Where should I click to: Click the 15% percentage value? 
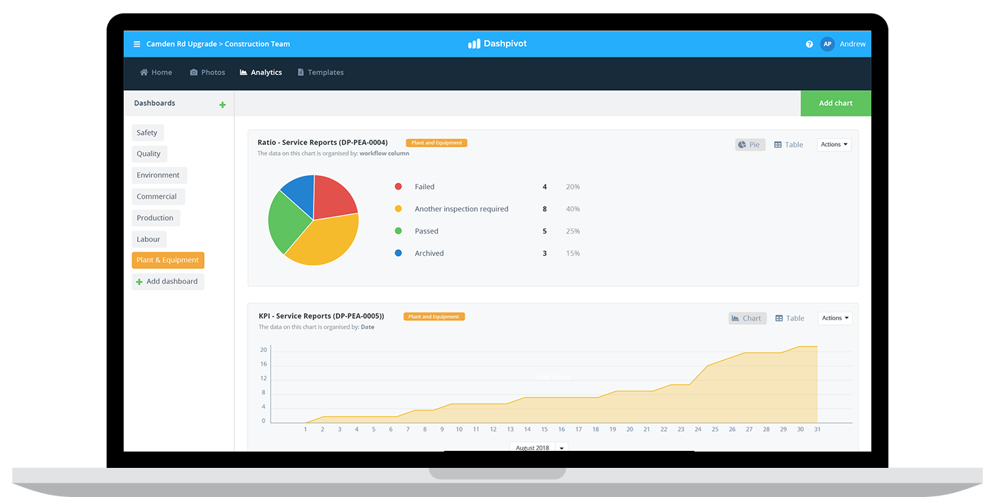(573, 253)
